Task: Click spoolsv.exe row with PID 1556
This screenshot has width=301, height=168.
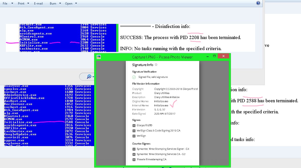Action: coord(48,89)
